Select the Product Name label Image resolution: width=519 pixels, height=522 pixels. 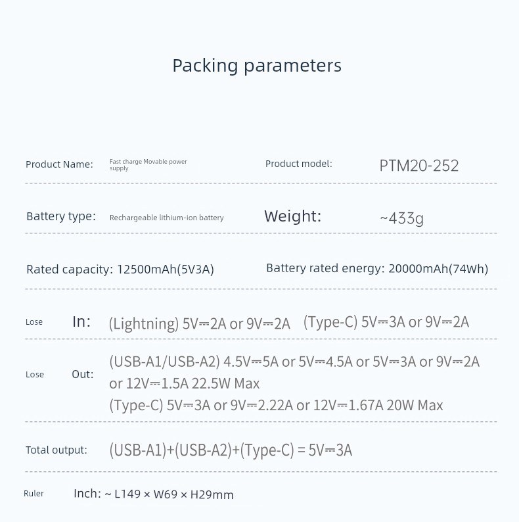(x=59, y=164)
